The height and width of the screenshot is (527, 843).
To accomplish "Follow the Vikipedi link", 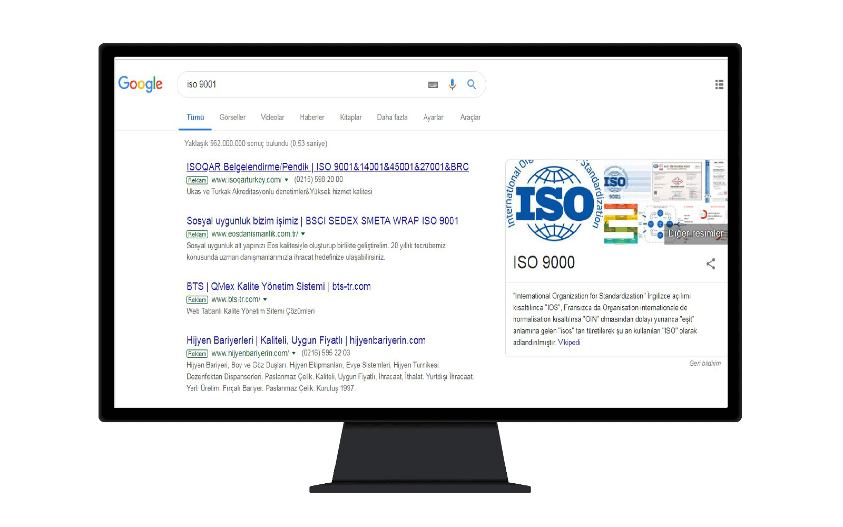I will (x=569, y=343).
